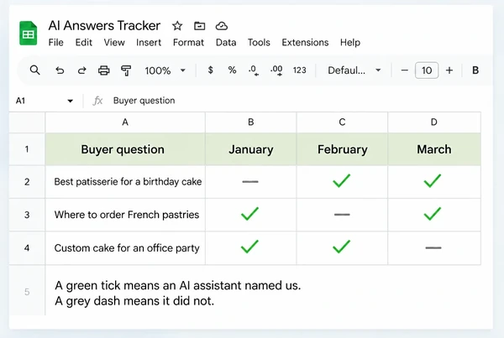
Task: Open the Google Sheets home icon
Action: coord(29,33)
